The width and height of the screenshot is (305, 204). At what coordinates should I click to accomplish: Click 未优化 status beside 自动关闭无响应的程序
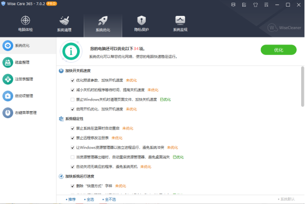point(146,167)
